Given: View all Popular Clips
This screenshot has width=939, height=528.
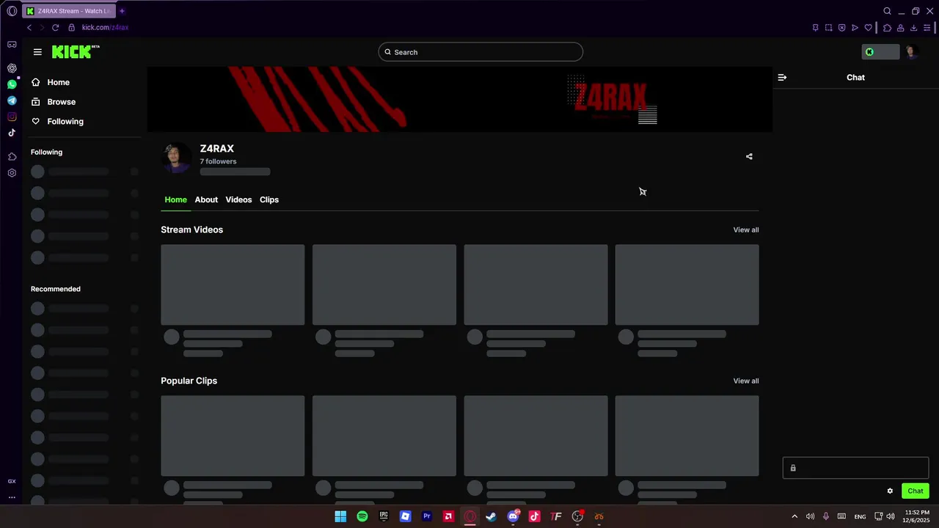Looking at the screenshot, I should (x=746, y=381).
